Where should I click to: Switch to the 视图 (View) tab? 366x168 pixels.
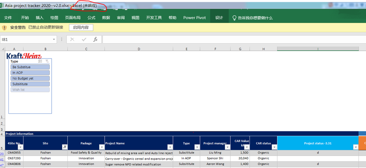click(136, 18)
